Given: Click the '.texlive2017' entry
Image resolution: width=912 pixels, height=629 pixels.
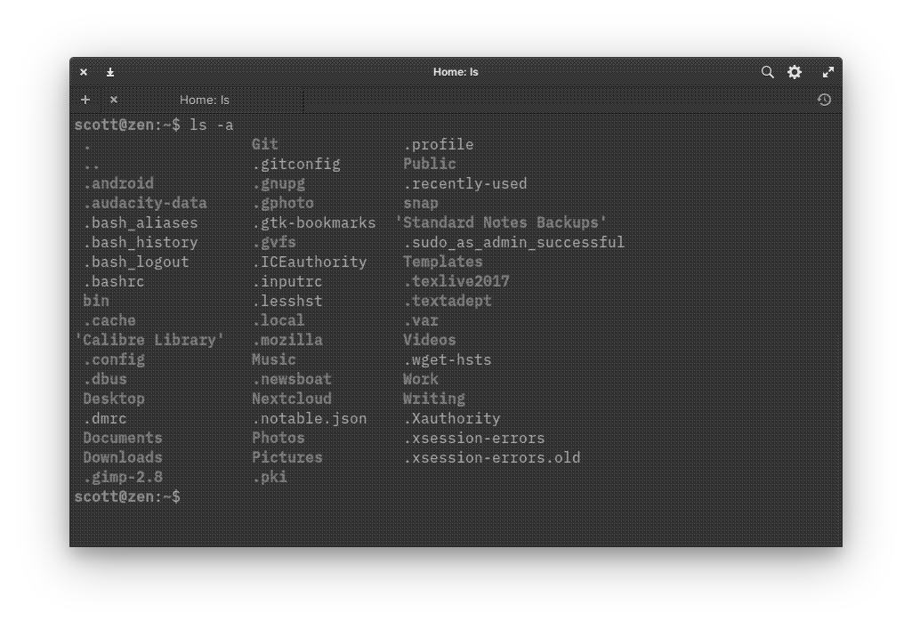Looking at the screenshot, I should click(456, 281).
